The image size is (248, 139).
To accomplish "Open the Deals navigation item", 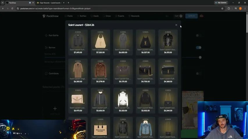I will tap(94, 16).
